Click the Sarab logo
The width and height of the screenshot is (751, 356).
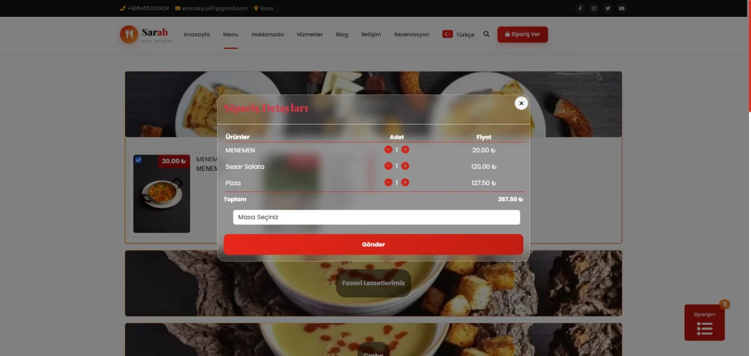[145, 34]
